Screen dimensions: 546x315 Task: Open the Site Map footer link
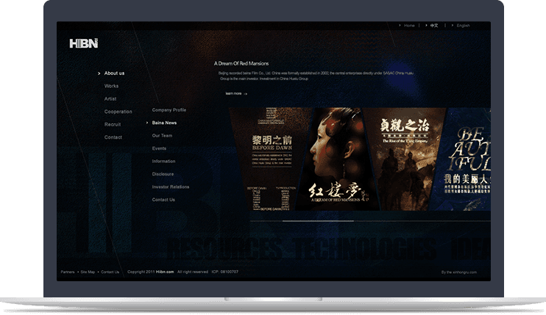pyautogui.click(x=88, y=272)
